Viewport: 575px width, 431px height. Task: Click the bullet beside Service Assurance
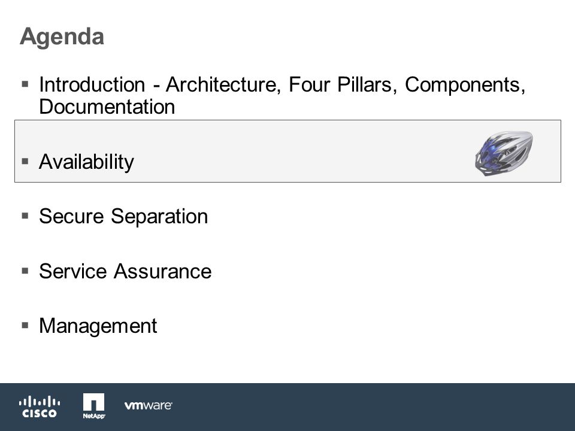(25, 271)
